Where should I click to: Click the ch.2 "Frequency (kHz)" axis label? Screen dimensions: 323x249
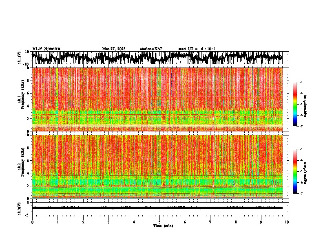(23, 162)
